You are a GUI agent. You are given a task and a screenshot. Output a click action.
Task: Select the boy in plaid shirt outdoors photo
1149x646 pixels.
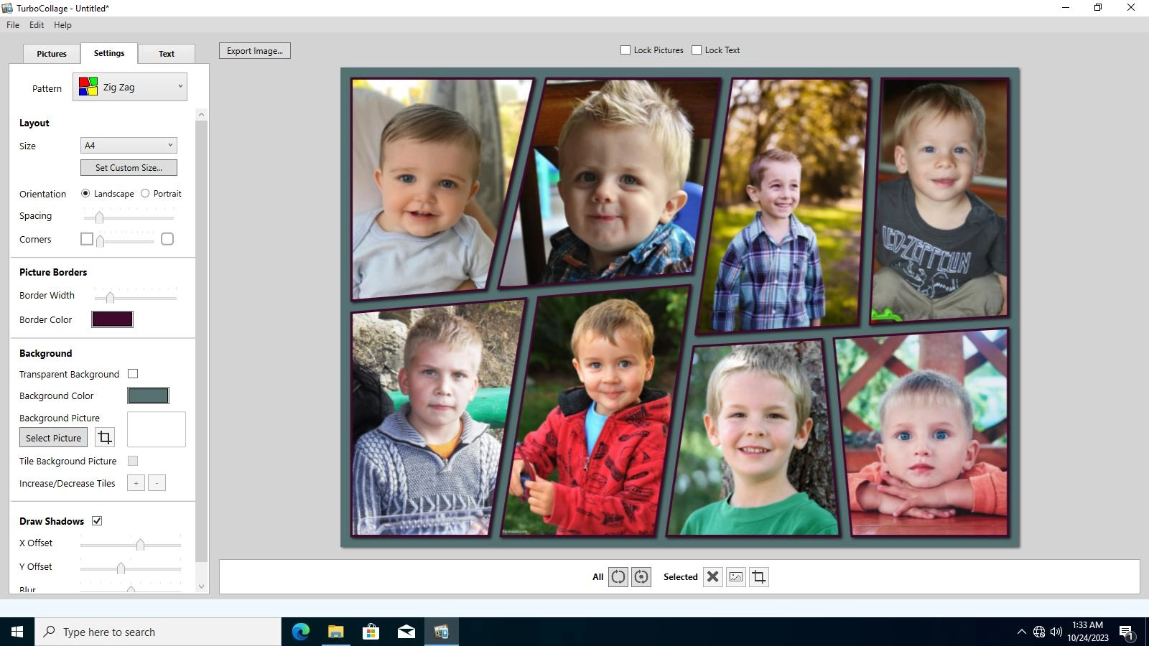pos(783,206)
